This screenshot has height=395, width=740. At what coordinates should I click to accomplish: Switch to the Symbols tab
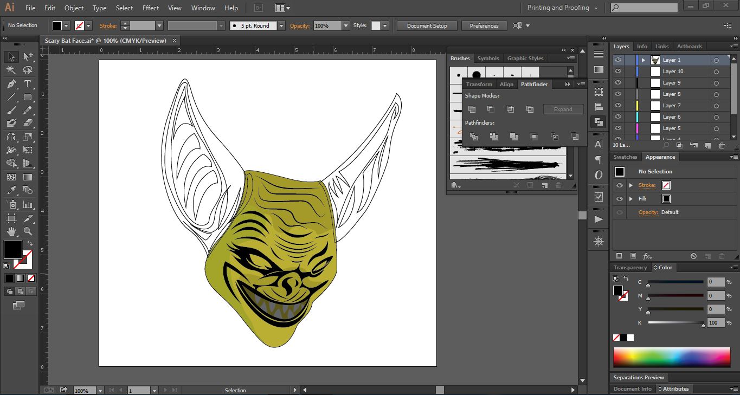tap(488, 59)
